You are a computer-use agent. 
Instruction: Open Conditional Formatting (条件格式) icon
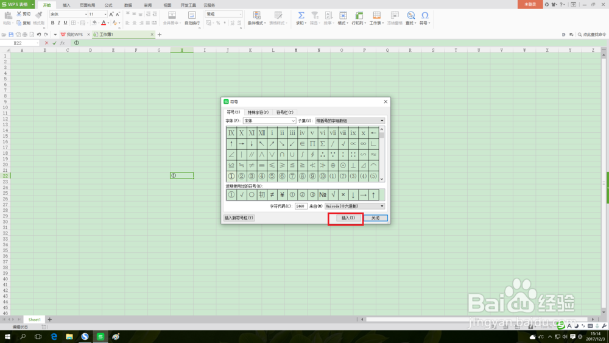coord(257,16)
